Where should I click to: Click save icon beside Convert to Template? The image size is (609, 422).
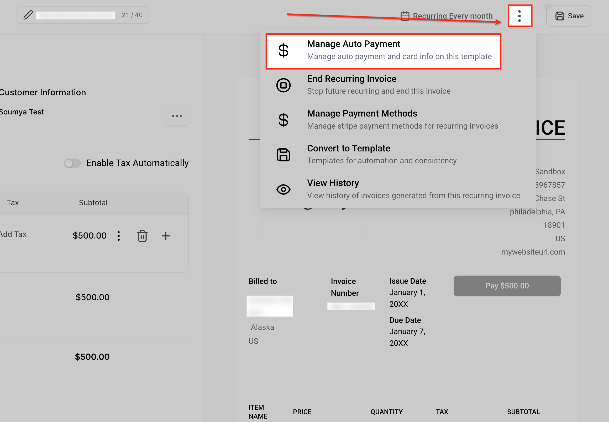click(283, 155)
